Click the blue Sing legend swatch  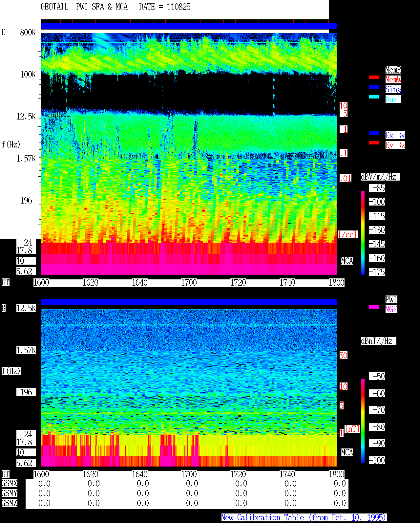[374, 87]
